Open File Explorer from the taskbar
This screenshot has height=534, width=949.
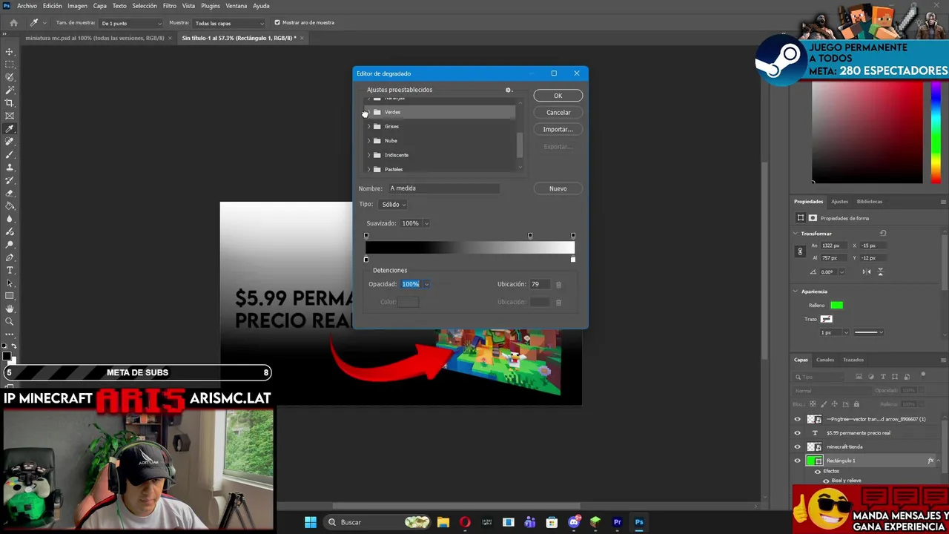point(443,522)
